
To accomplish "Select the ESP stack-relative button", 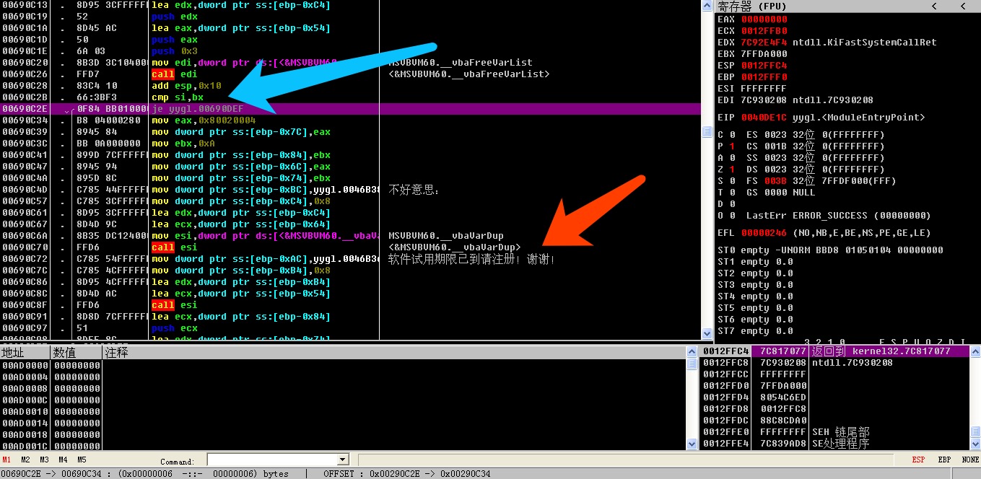I will pyautogui.click(x=918, y=460).
